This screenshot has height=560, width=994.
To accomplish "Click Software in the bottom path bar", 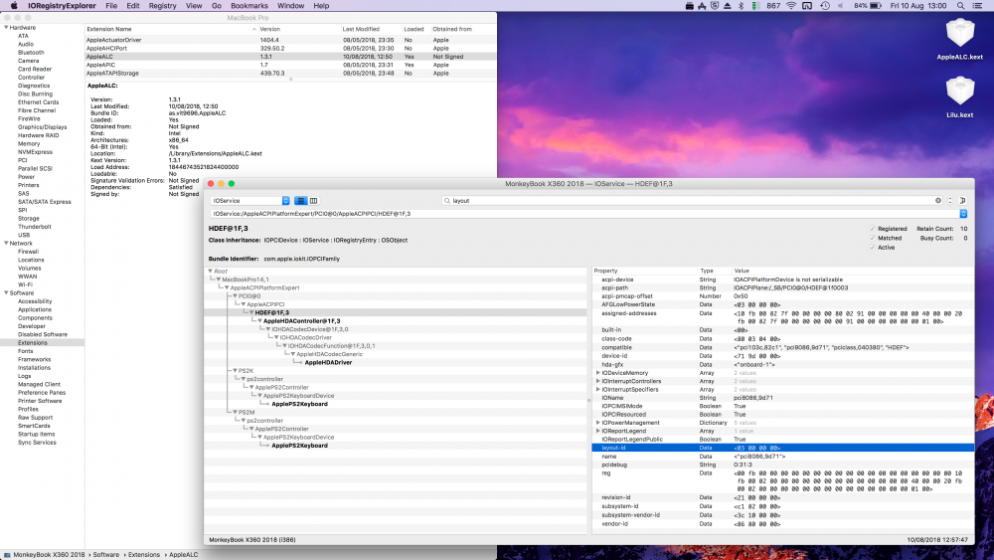I will pyautogui.click(x=106, y=554).
